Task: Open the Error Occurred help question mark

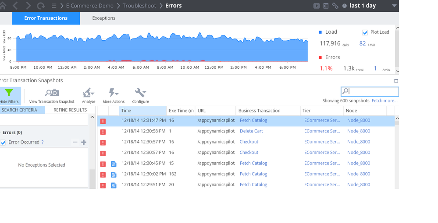Action: 43,142
